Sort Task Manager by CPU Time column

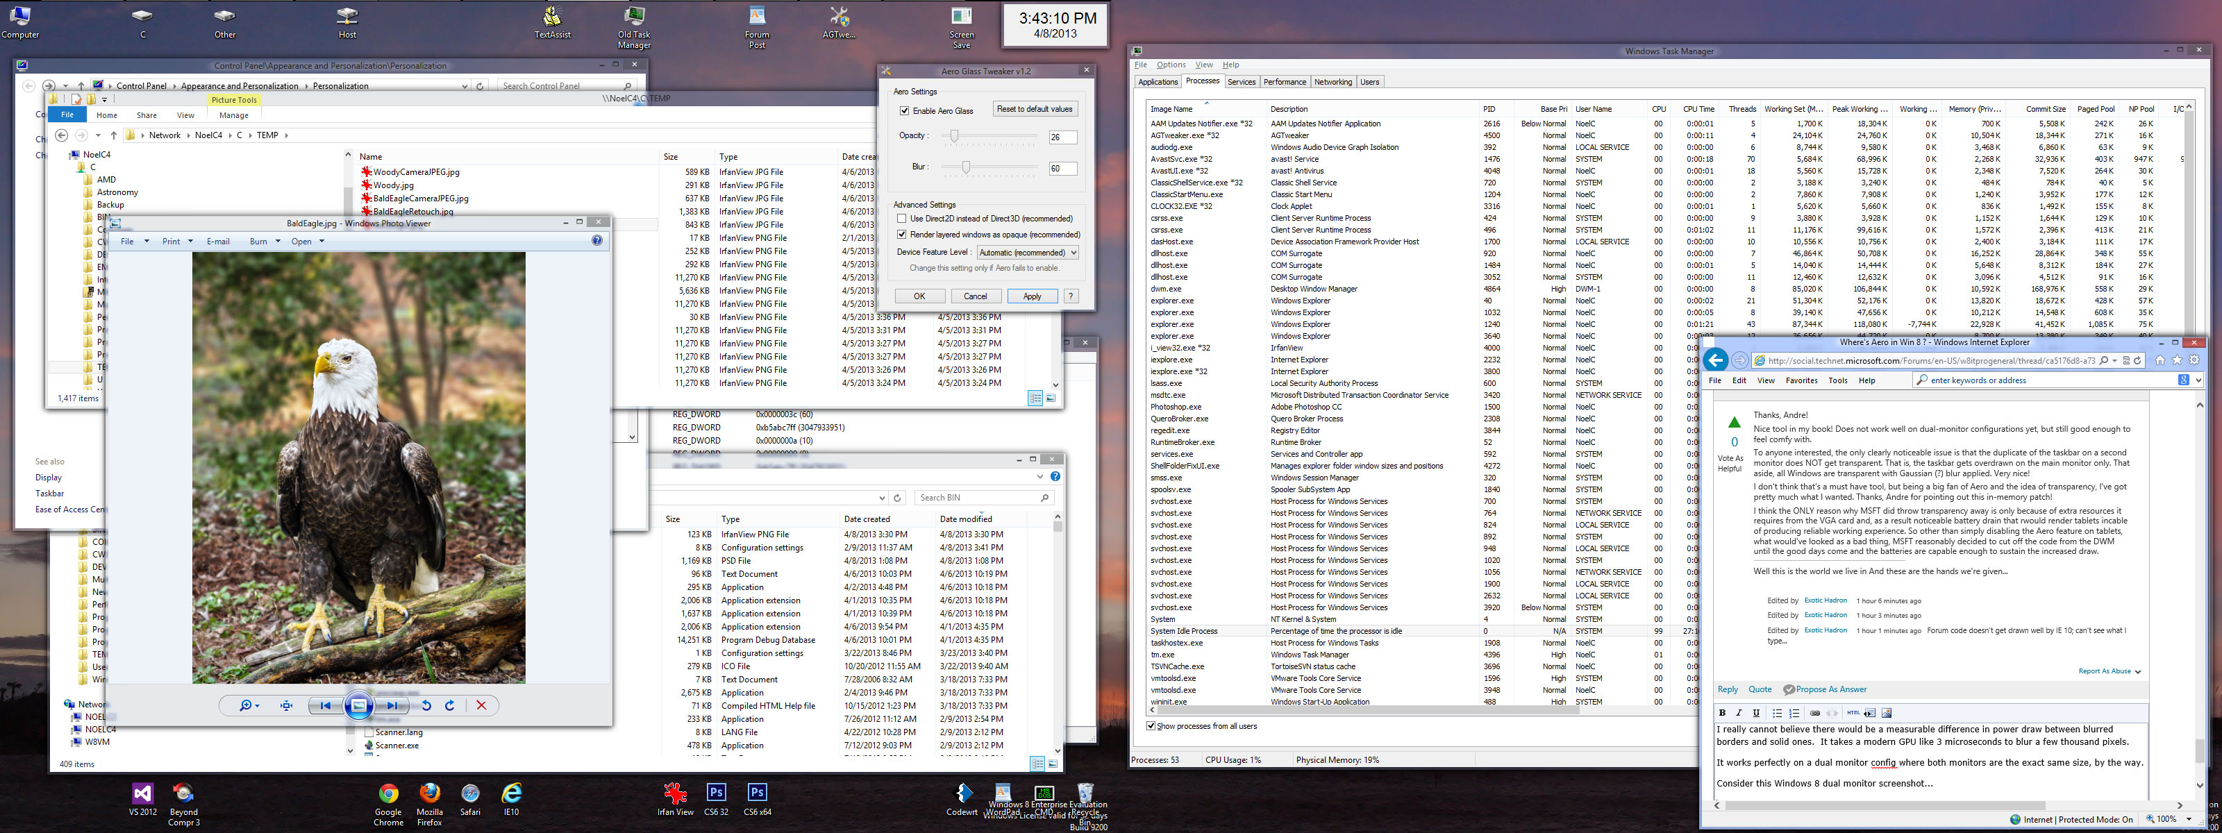(x=1698, y=110)
